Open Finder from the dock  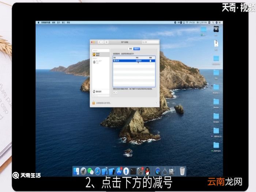point(76,171)
